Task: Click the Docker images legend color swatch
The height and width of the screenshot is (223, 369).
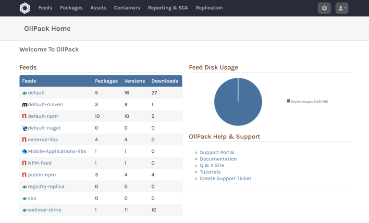Action: [x=288, y=101]
